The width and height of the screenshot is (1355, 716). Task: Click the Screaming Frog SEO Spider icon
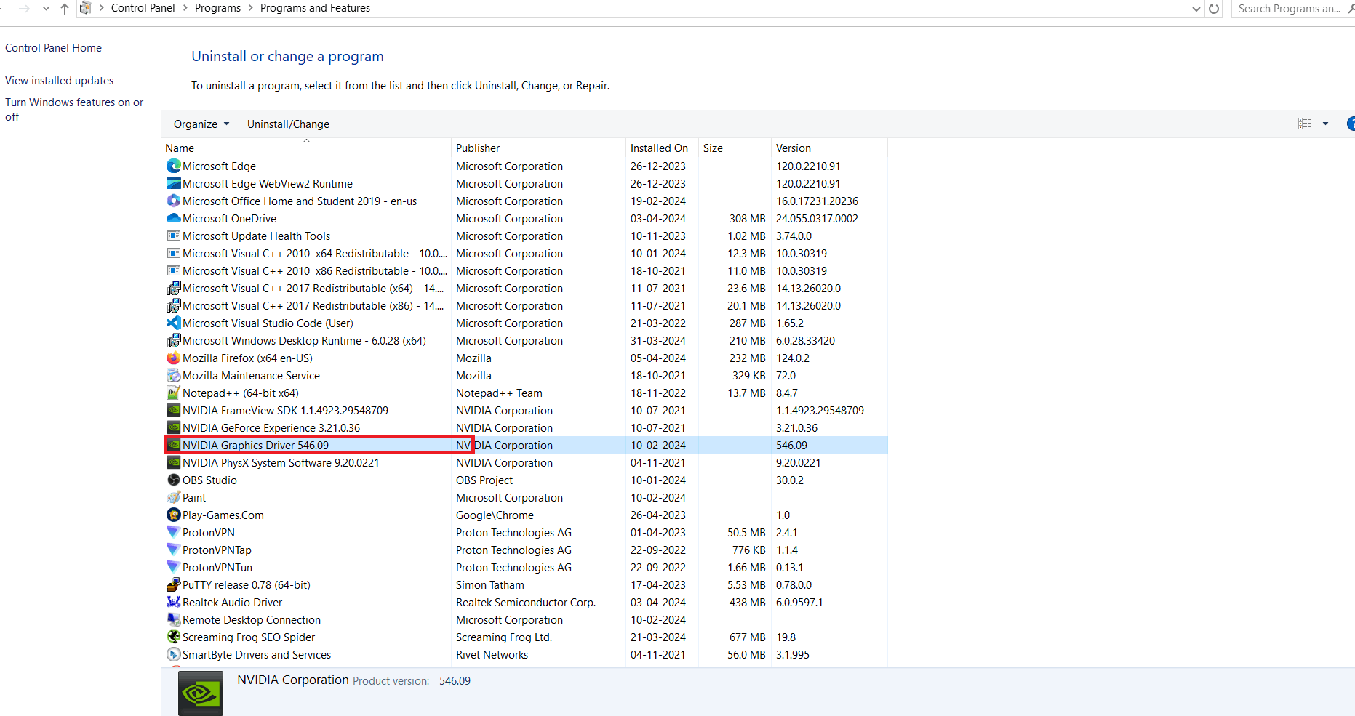[173, 637]
